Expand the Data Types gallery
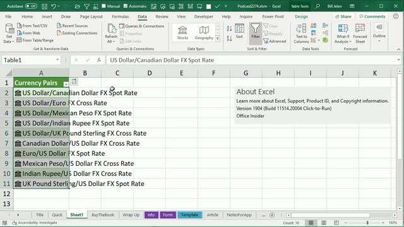Screen dimensions: 404x227 click(218, 38)
